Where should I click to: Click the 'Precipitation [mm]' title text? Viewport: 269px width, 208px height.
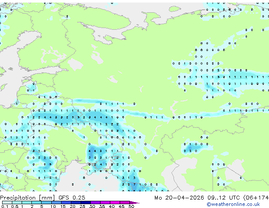[27, 198]
